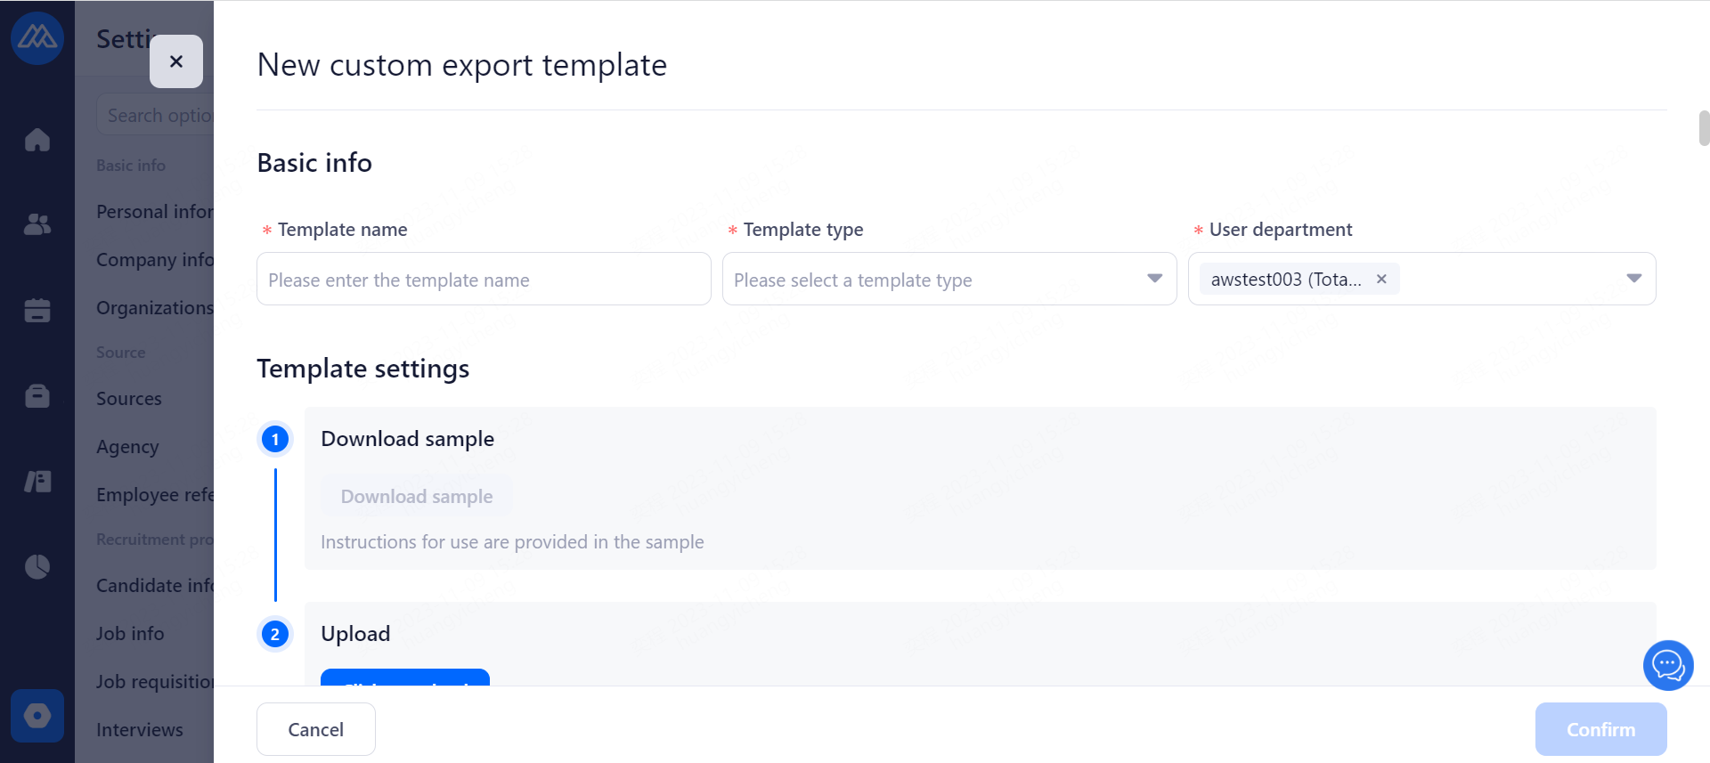Screen dimensions: 1710x763
Task: Click the Cancel button
Action: pos(315,729)
